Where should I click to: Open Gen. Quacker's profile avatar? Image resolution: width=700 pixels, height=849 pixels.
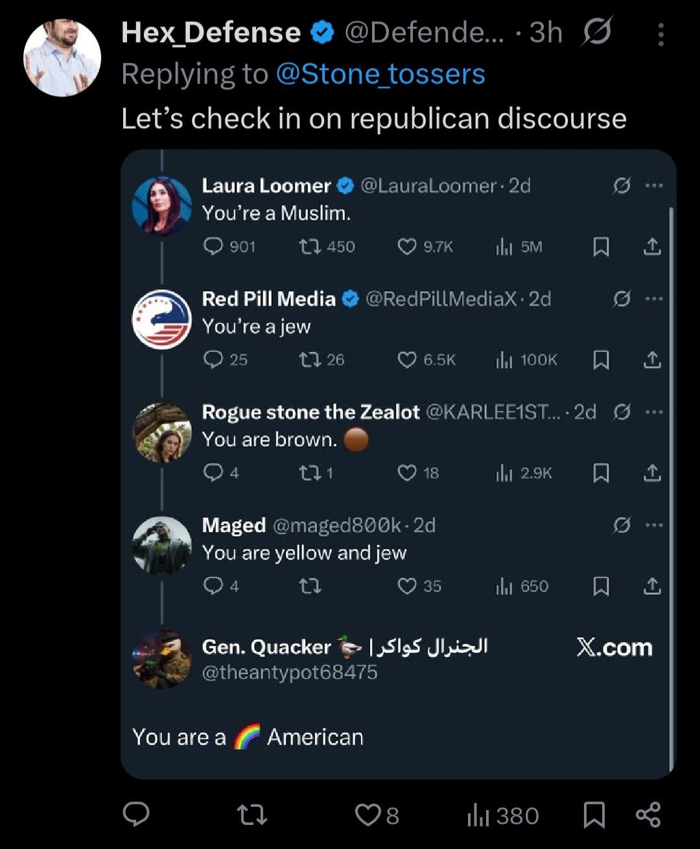(162, 659)
